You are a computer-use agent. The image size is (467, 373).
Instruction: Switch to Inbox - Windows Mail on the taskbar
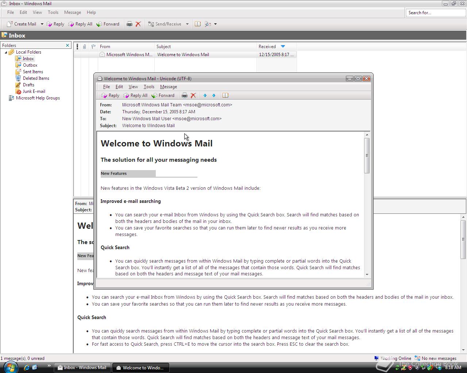(x=82, y=368)
